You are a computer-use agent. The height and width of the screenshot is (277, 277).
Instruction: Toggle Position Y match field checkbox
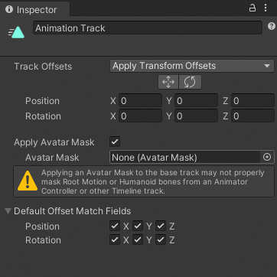[x=138, y=226]
